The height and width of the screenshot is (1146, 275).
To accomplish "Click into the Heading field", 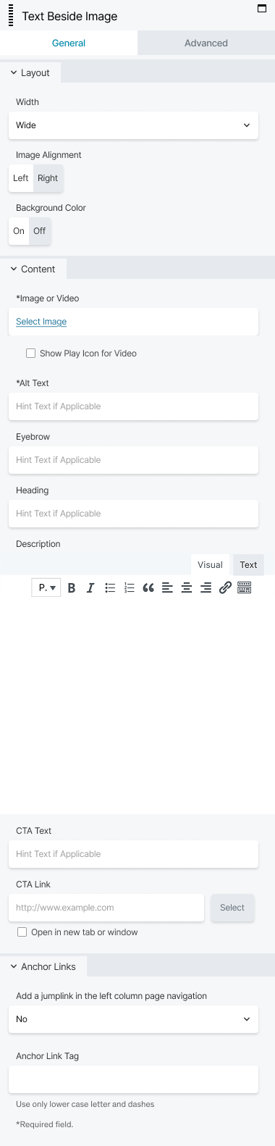I will pyautogui.click(x=133, y=514).
